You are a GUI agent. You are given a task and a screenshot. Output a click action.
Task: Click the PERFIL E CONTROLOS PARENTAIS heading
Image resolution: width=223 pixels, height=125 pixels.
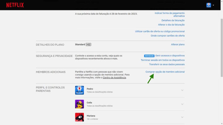(50, 89)
